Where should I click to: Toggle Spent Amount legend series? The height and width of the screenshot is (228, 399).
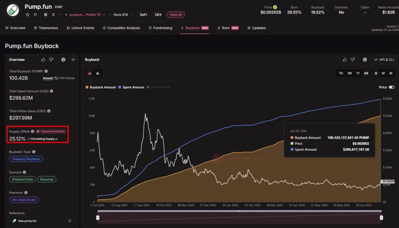click(x=131, y=87)
